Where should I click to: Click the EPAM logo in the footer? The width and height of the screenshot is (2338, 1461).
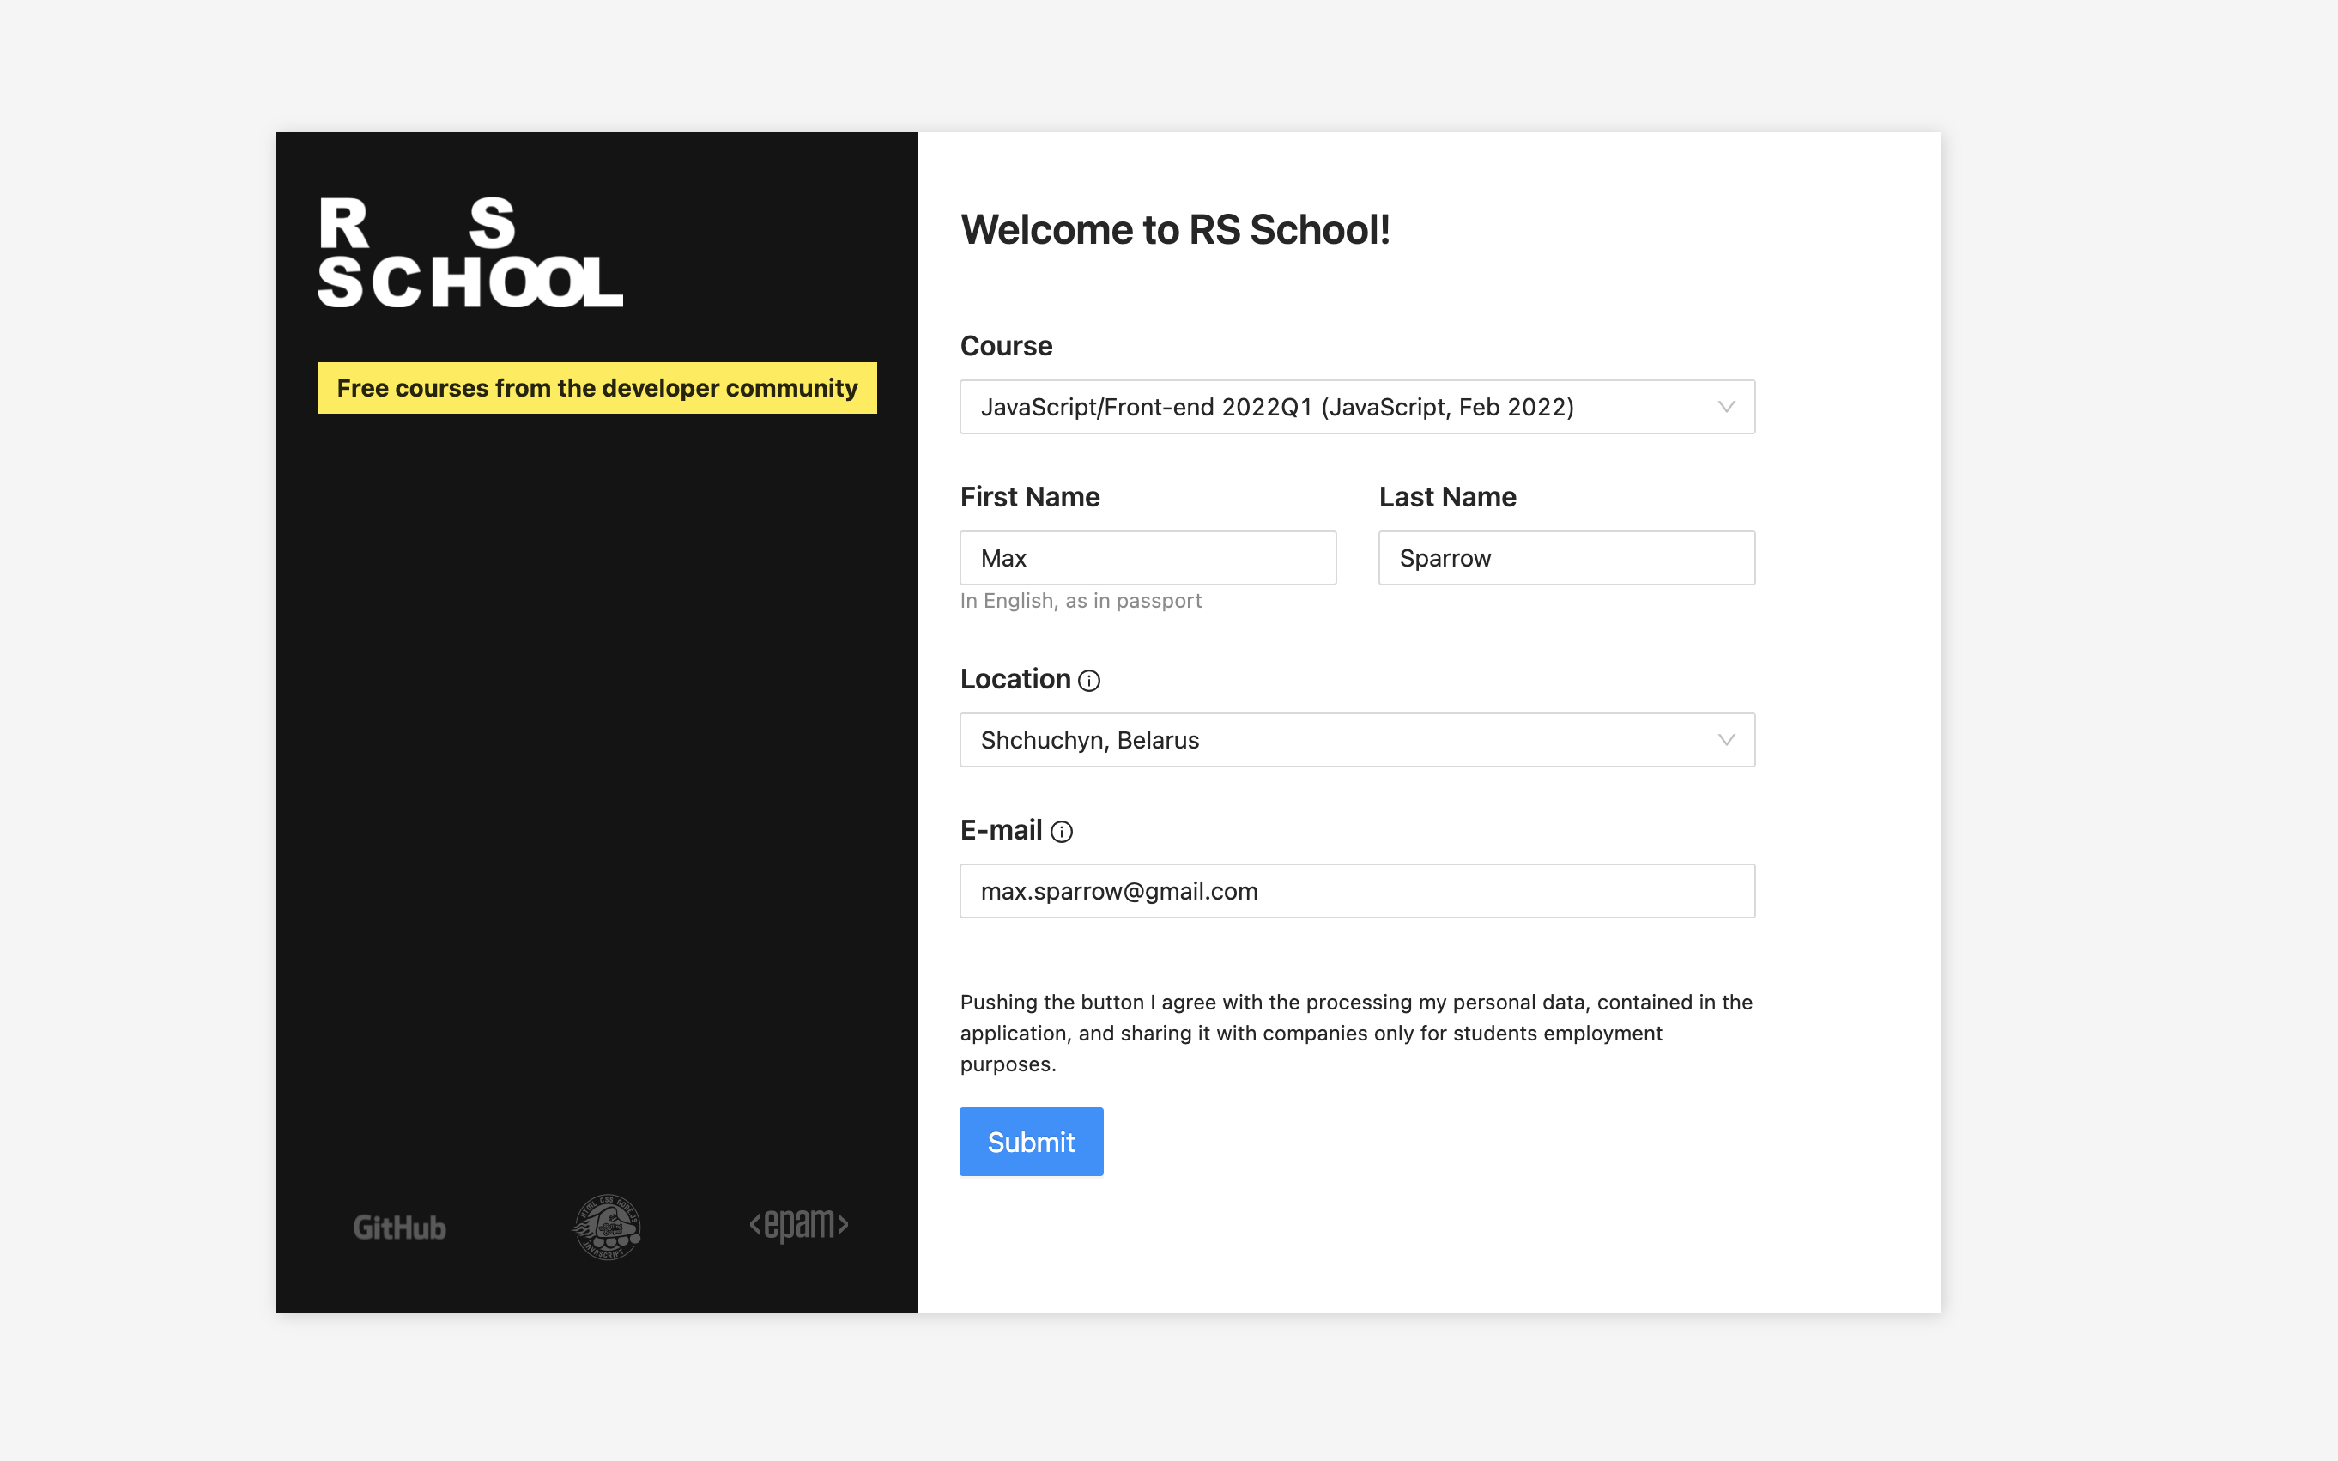[x=799, y=1225]
